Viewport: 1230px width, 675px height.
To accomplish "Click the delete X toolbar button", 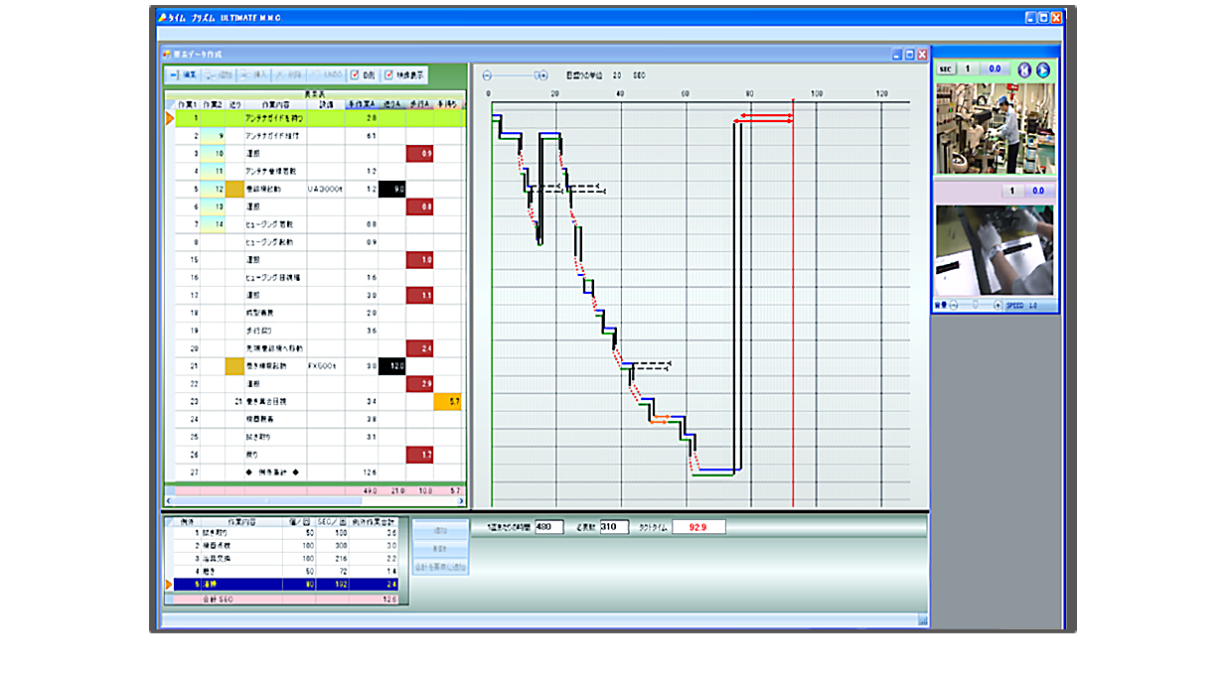I will (289, 75).
